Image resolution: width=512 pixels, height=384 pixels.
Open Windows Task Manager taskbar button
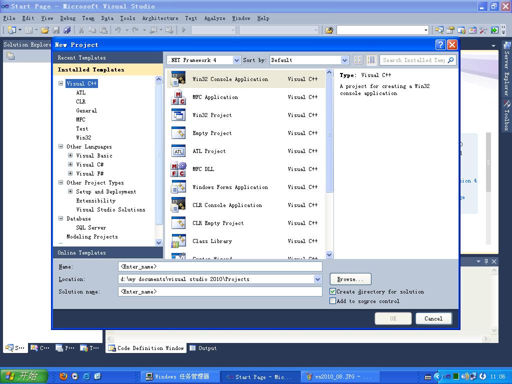180,376
